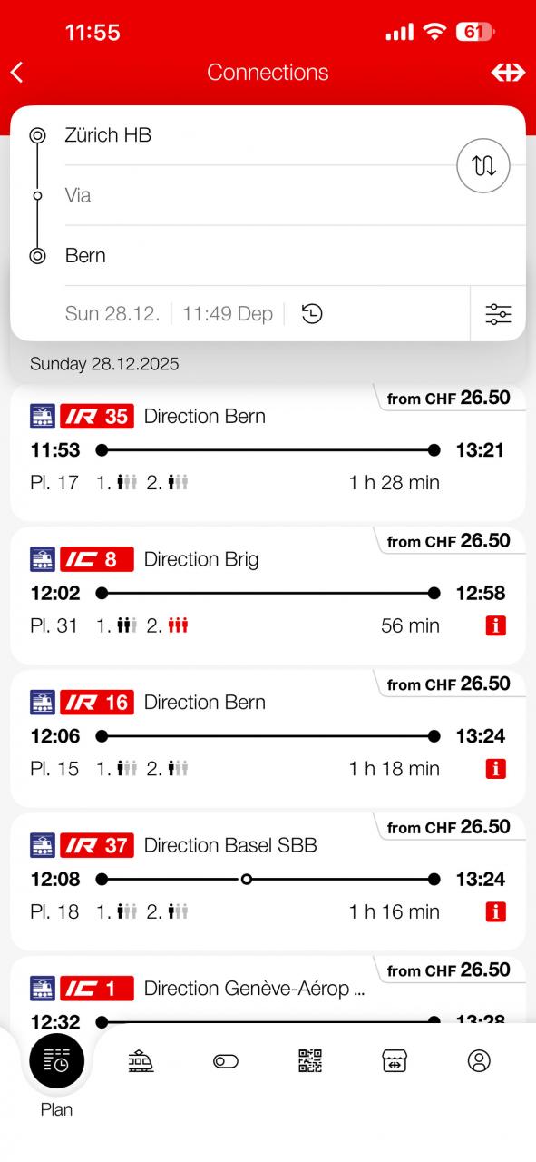
Task: Open connection filter settings sliders
Action: (498, 314)
